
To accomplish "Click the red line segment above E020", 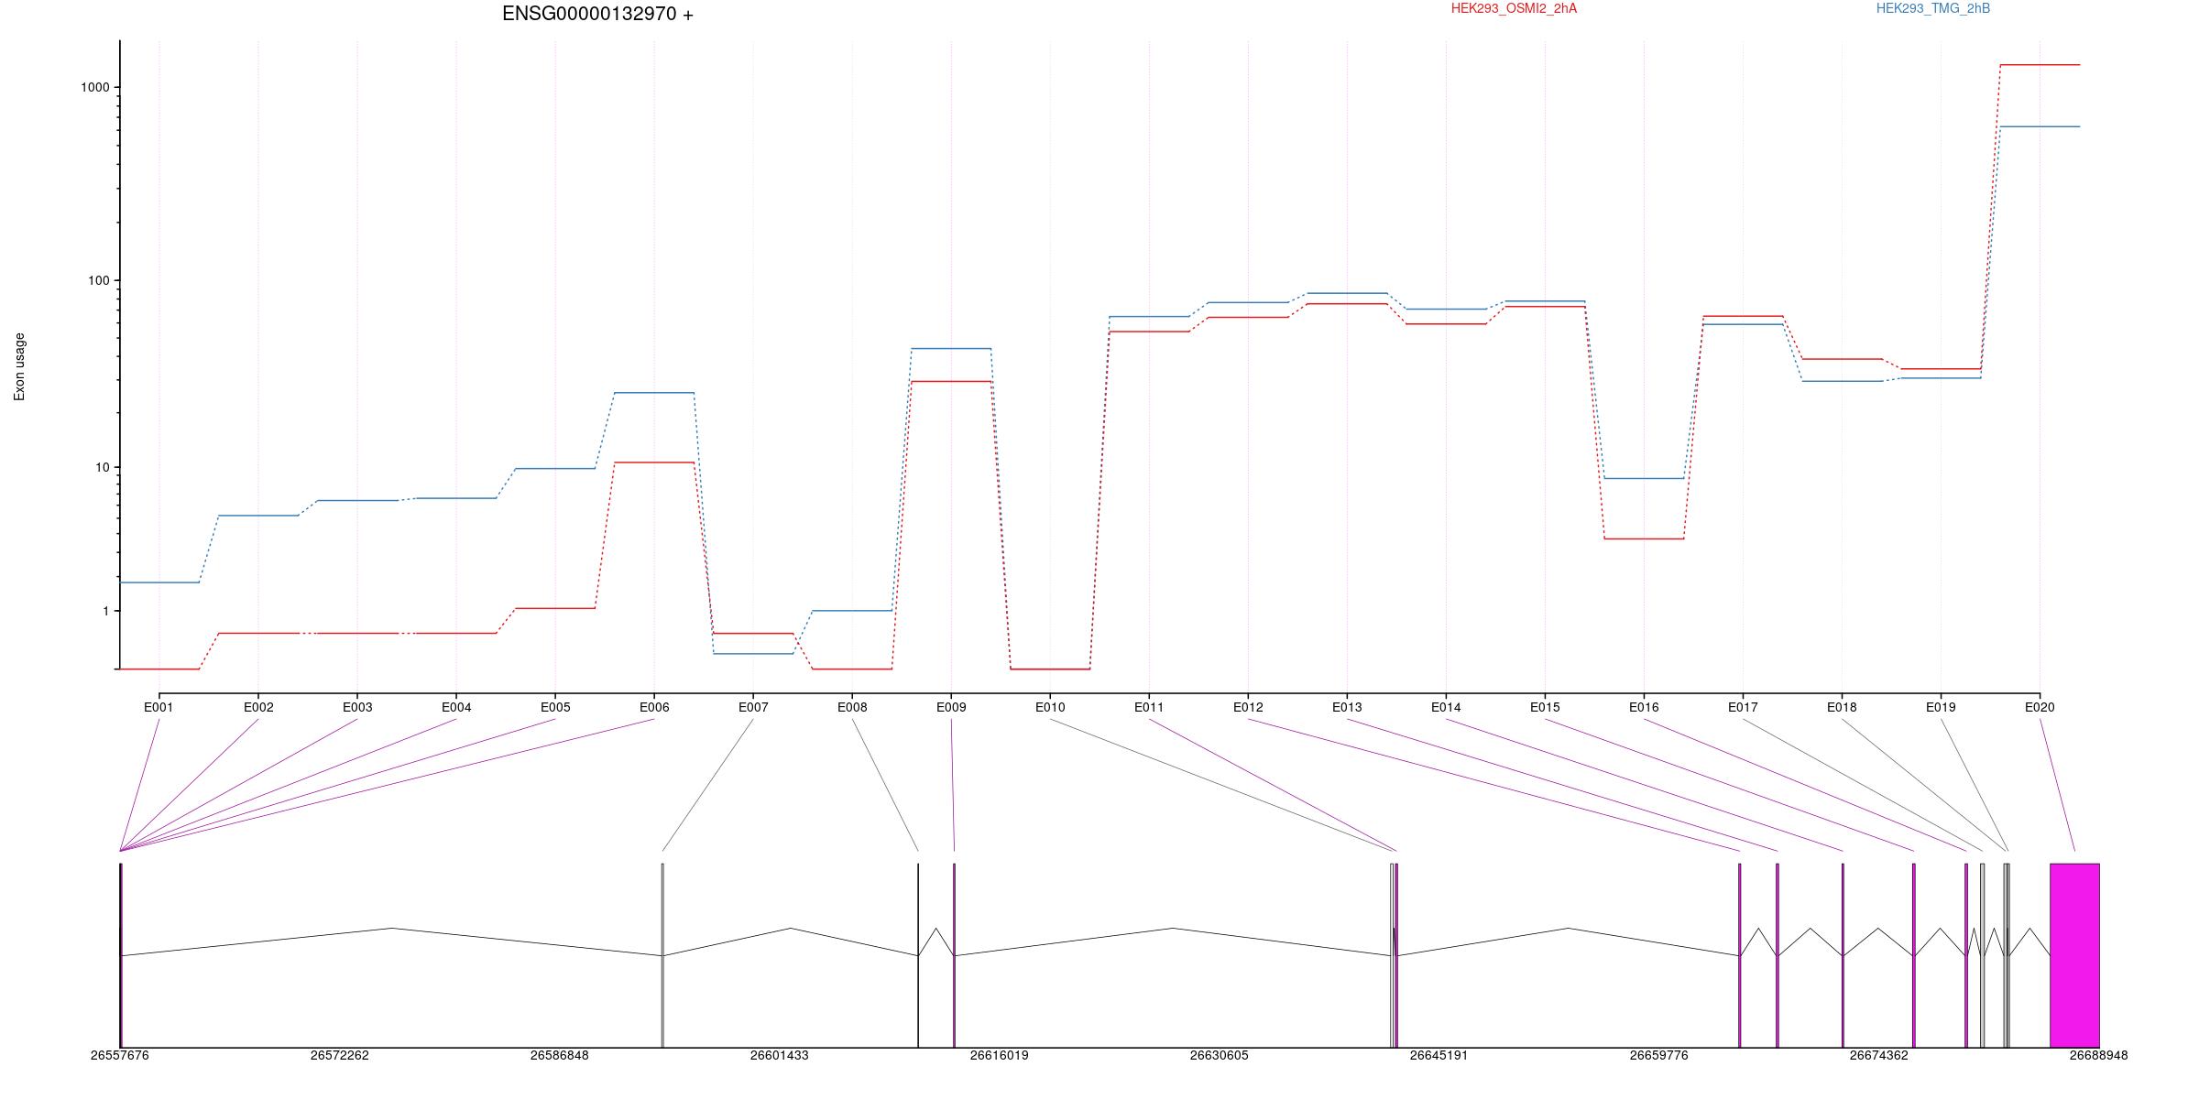I will pyautogui.click(x=2040, y=65).
